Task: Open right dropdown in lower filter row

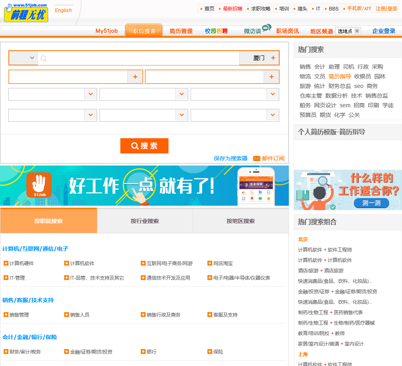Action: 235,115
